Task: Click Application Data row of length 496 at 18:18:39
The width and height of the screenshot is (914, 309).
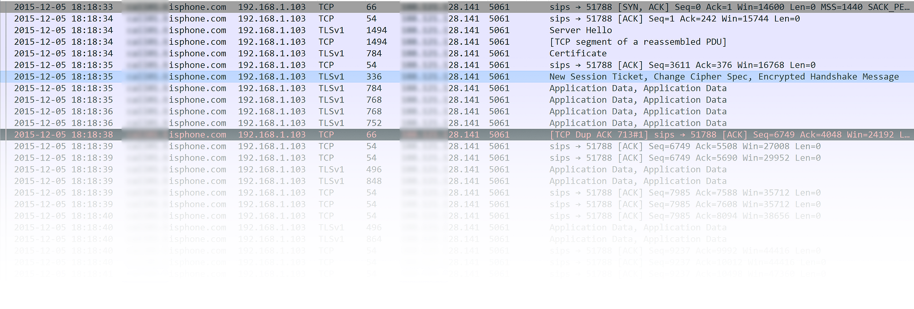Action: (x=457, y=170)
